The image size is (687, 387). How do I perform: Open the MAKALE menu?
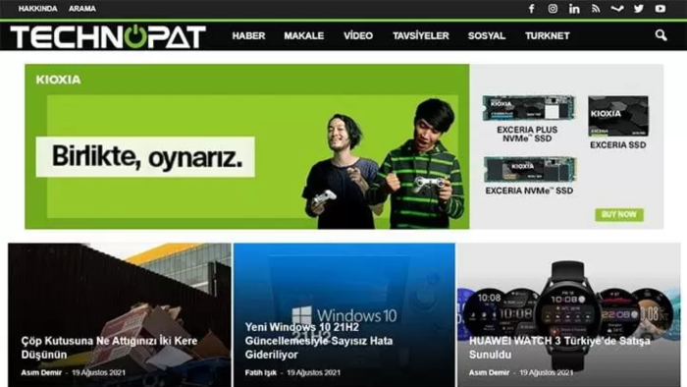303,36
